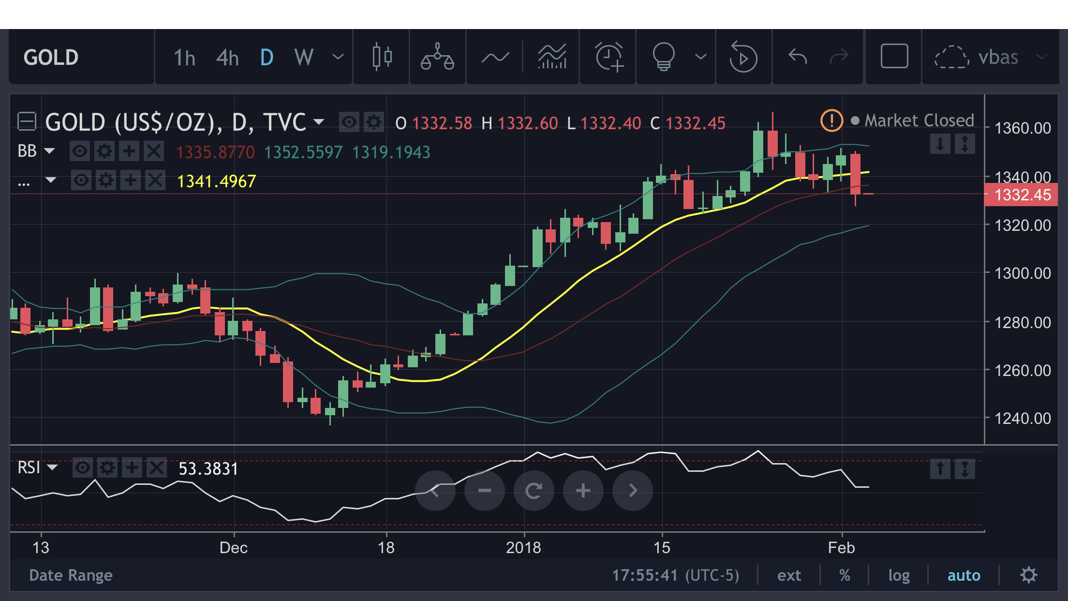Remove the RSI indicator
The height and width of the screenshot is (601, 1068).
[157, 467]
